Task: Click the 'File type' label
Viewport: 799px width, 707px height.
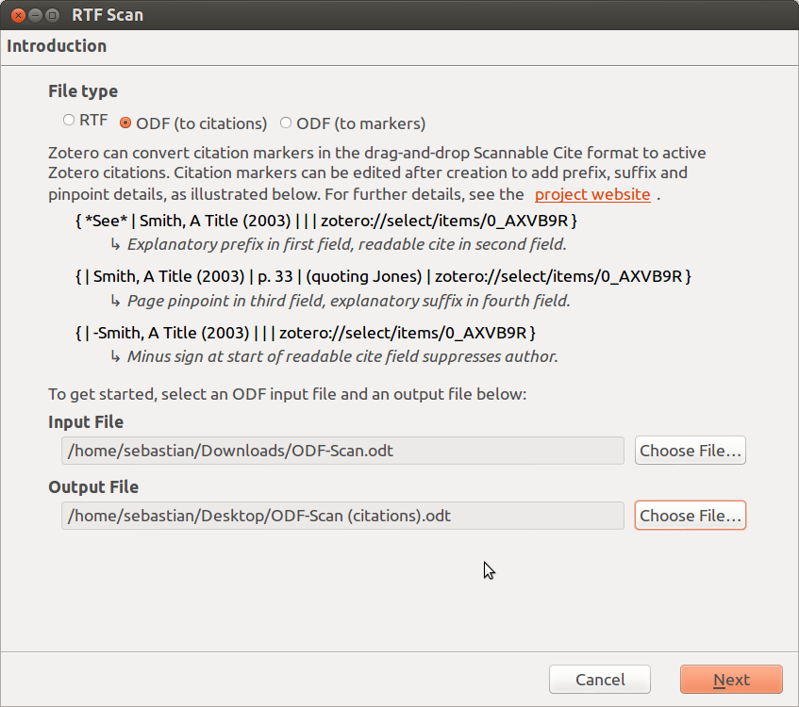Action: tap(83, 91)
